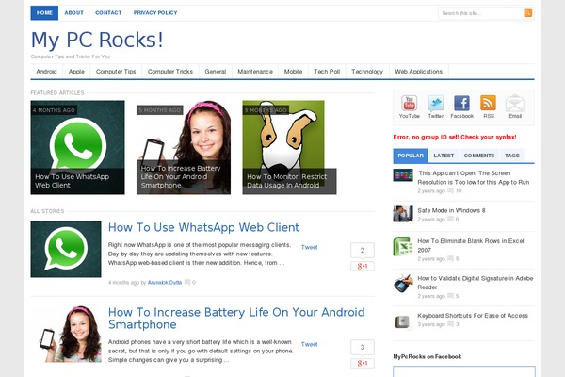Open the PRIVACY POLICY page

[x=155, y=13]
